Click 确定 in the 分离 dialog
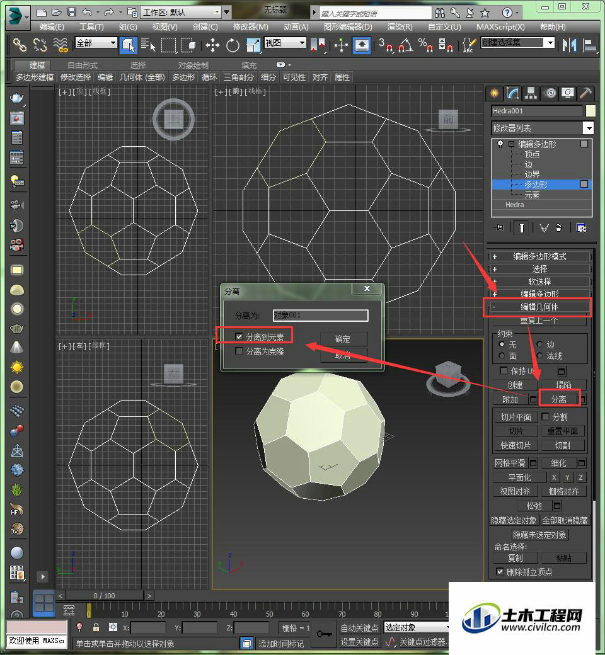 (343, 339)
